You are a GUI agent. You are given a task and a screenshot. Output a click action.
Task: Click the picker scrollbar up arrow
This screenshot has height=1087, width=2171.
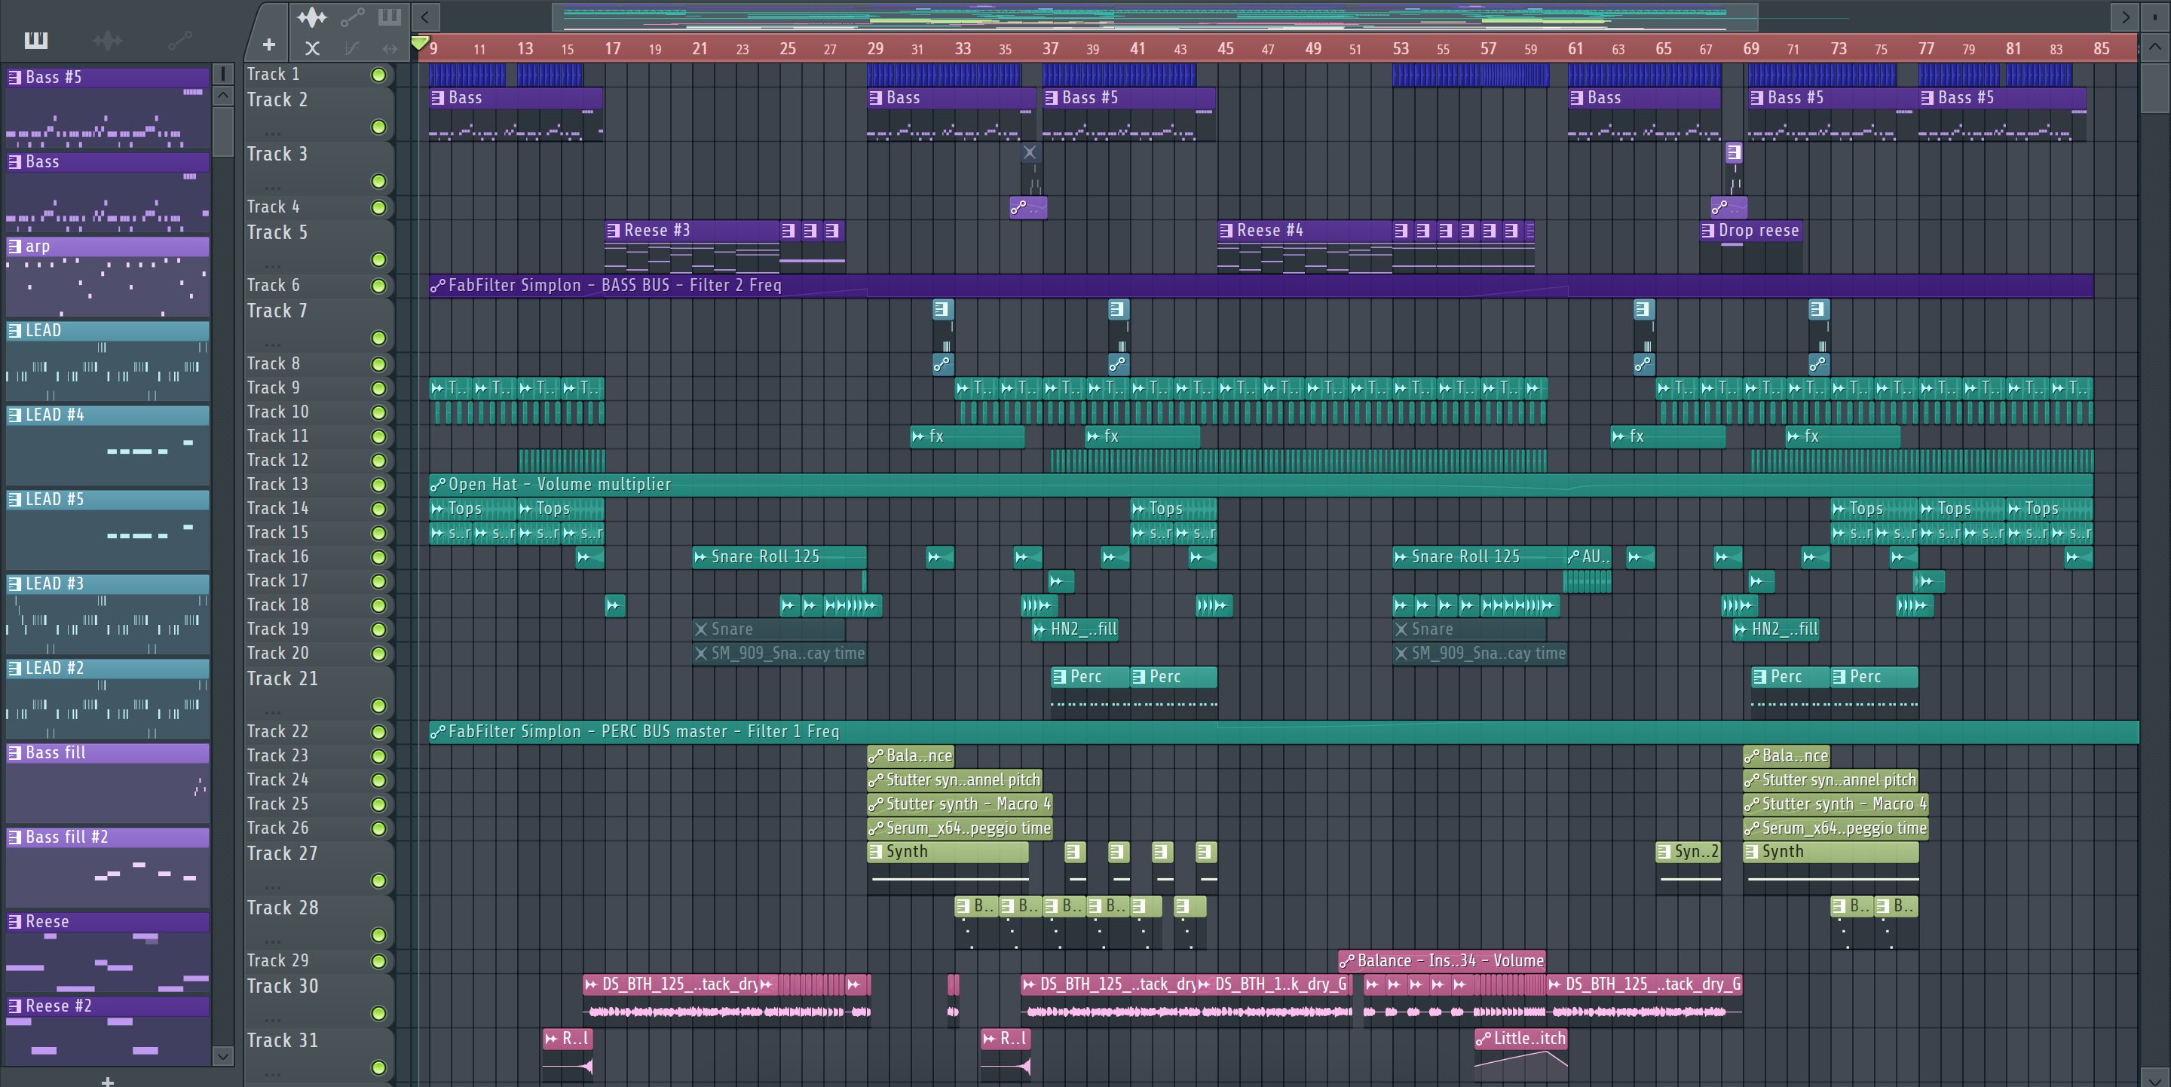click(x=222, y=96)
